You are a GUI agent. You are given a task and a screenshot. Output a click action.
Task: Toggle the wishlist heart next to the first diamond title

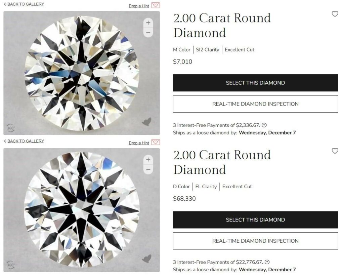click(x=335, y=14)
